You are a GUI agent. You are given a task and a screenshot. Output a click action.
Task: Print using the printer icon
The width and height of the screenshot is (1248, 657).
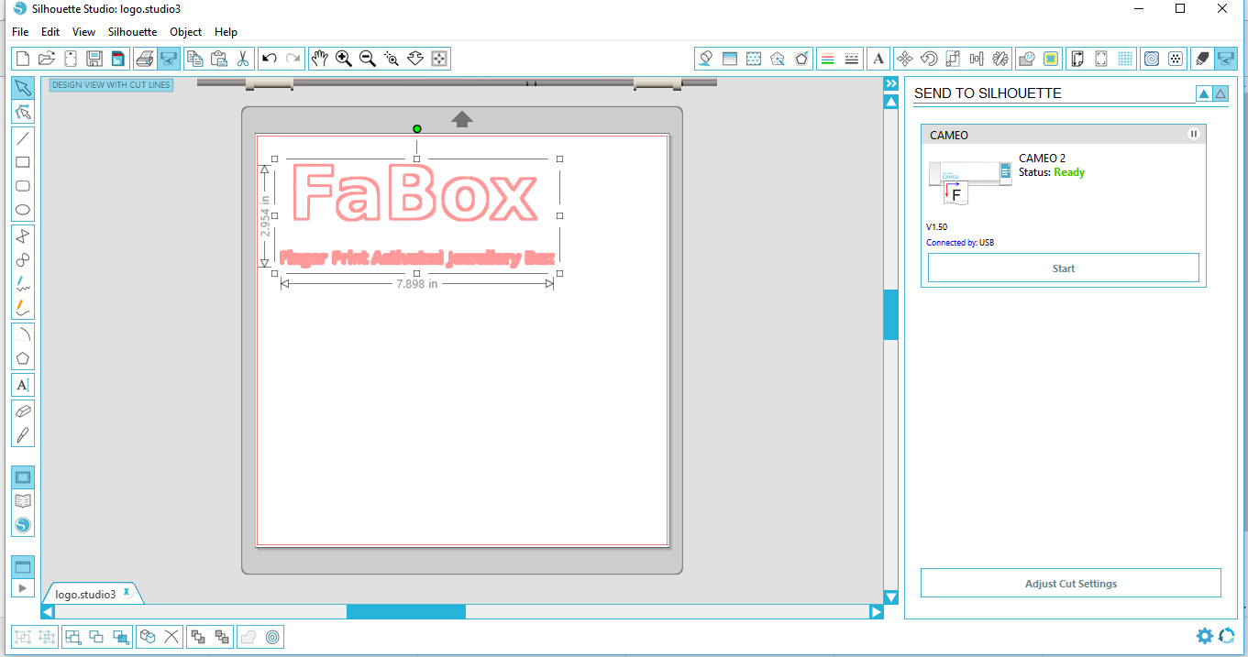[145, 59]
